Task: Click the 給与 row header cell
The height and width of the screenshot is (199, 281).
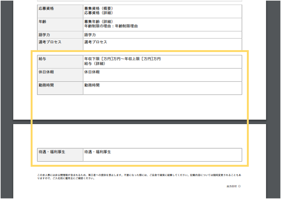Action: point(60,62)
